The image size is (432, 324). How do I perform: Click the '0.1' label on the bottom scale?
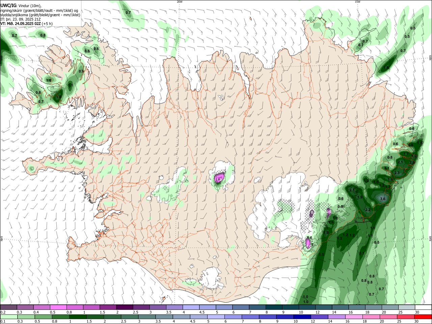(x=3, y=322)
